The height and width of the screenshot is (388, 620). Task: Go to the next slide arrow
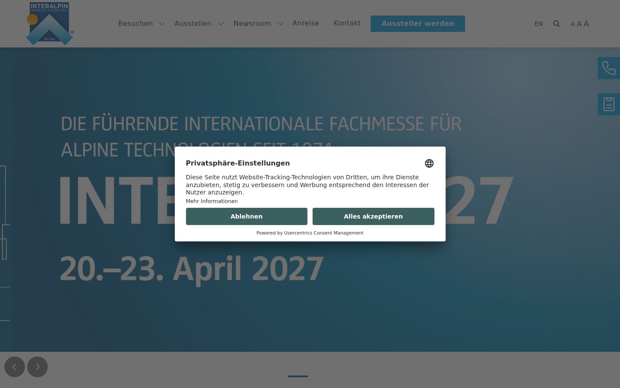click(37, 367)
